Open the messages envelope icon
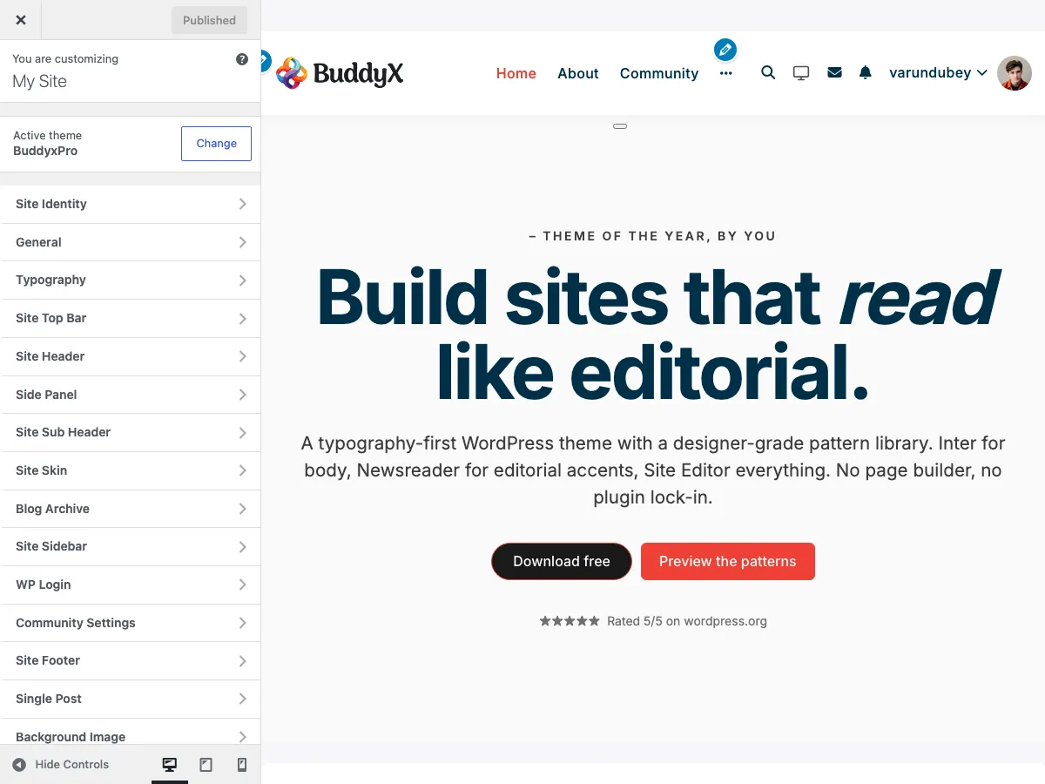 834,72
